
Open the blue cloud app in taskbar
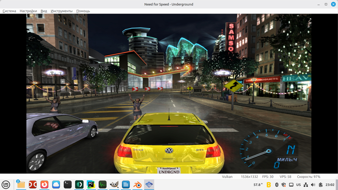tap(56, 185)
